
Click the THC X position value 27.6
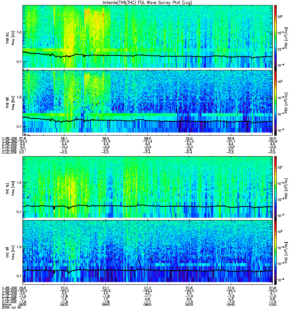click(x=231, y=288)
